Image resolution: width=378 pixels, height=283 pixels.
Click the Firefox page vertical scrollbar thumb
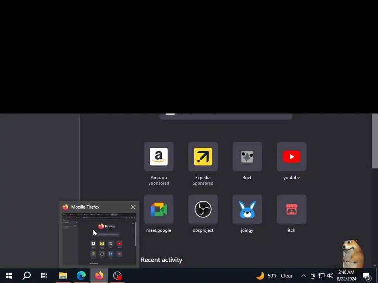coord(375,141)
